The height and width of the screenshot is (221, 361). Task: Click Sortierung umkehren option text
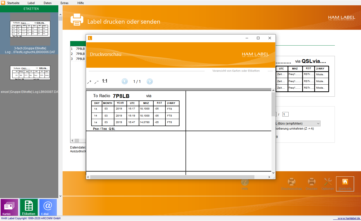point(294,129)
